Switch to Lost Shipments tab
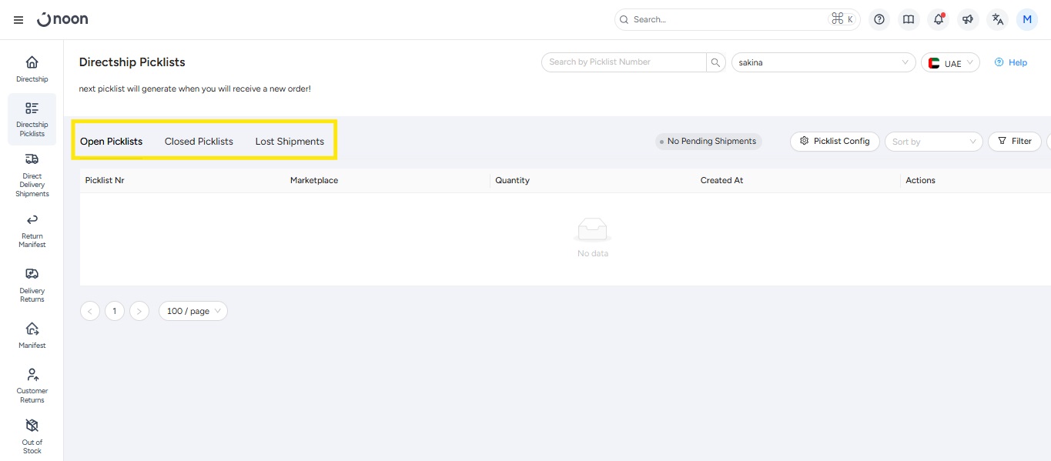 (x=290, y=142)
